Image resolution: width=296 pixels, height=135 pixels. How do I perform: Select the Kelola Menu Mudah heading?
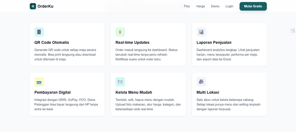pos(134,92)
